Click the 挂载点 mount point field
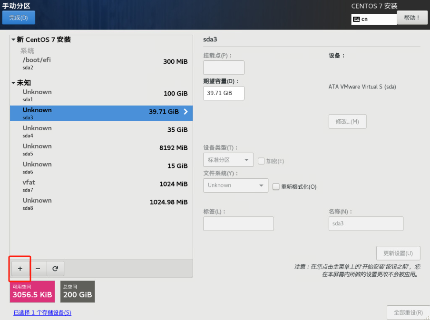The height and width of the screenshot is (320, 430). (x=224, y=68)
